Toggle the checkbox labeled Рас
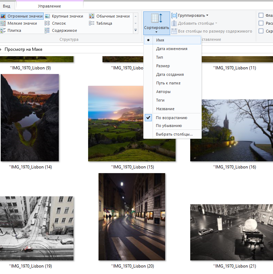This screenshot has width=273, height=274. (261, 23)
